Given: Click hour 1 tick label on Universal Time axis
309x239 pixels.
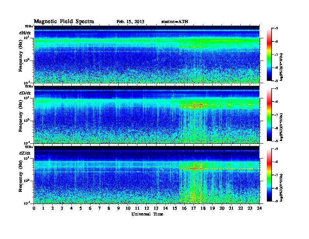Looking at the screenshot, I should (x=43, y=208).
